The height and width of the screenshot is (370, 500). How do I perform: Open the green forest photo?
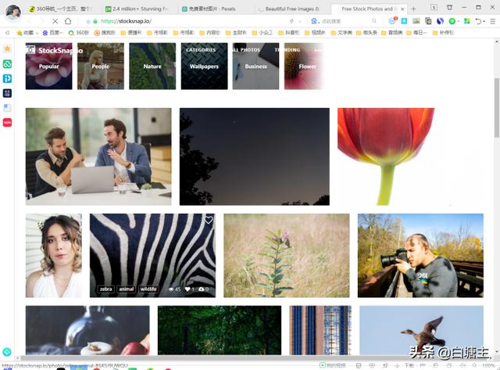(220, 330)
